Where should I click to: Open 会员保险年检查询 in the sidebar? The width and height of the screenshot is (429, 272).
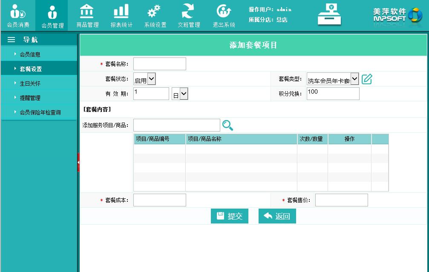pyautogui.click(x=40, y=112)
